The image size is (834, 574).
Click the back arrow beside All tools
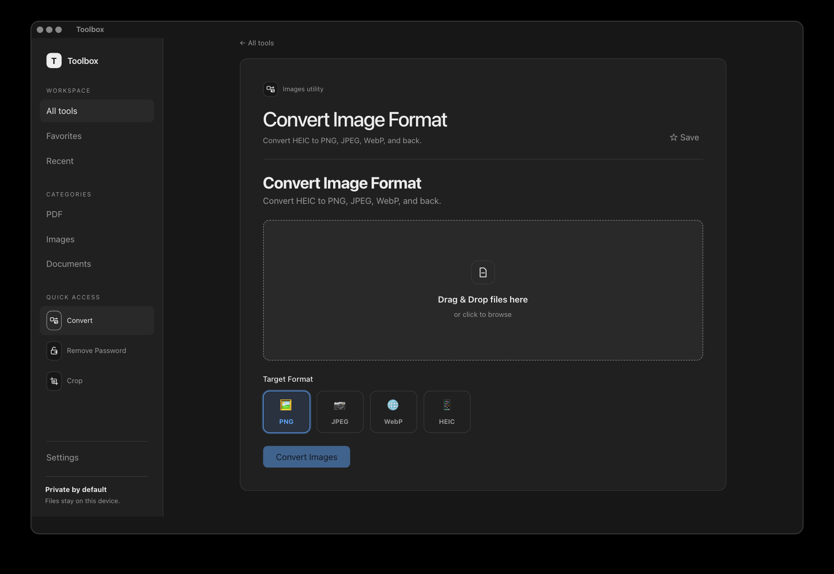(x=242, y=43)
